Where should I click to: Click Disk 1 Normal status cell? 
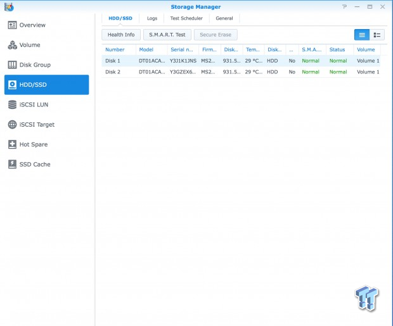tap(338, 61)
